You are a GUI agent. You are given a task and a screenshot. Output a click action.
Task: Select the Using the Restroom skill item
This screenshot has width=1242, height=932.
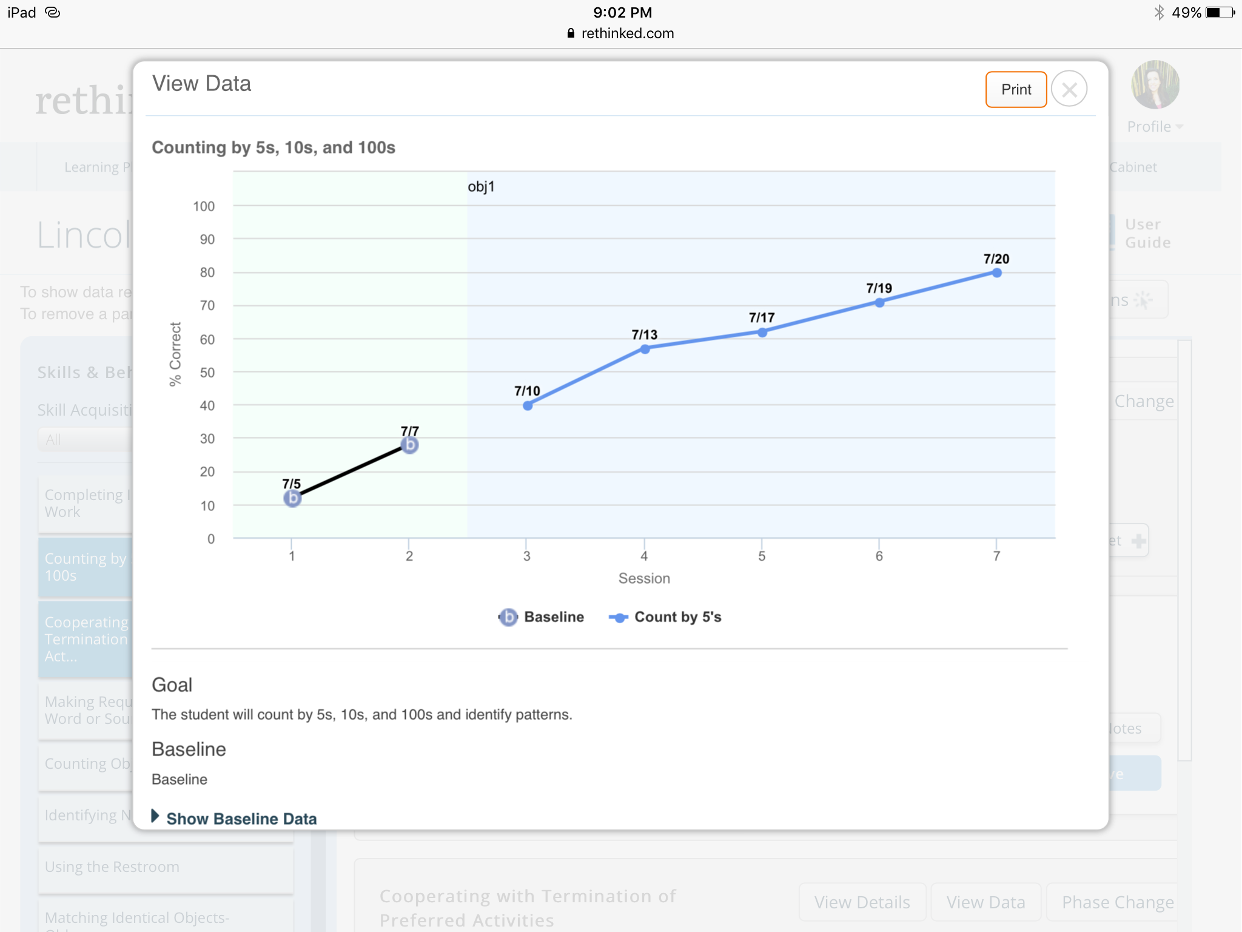pyautogui.click(x=111, y=866)
